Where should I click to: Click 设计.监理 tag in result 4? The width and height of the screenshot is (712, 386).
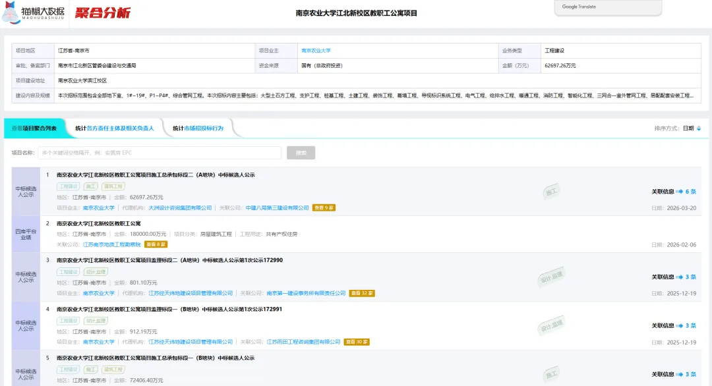click(x=96, y=321)
